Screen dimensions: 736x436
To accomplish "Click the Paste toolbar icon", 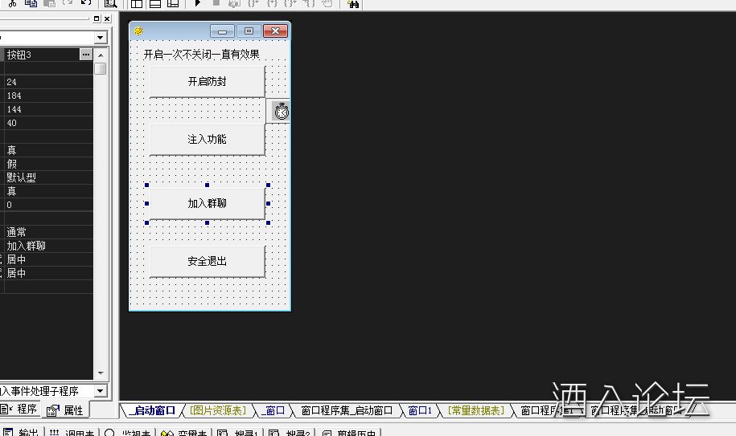I will (x=48, y=4).
